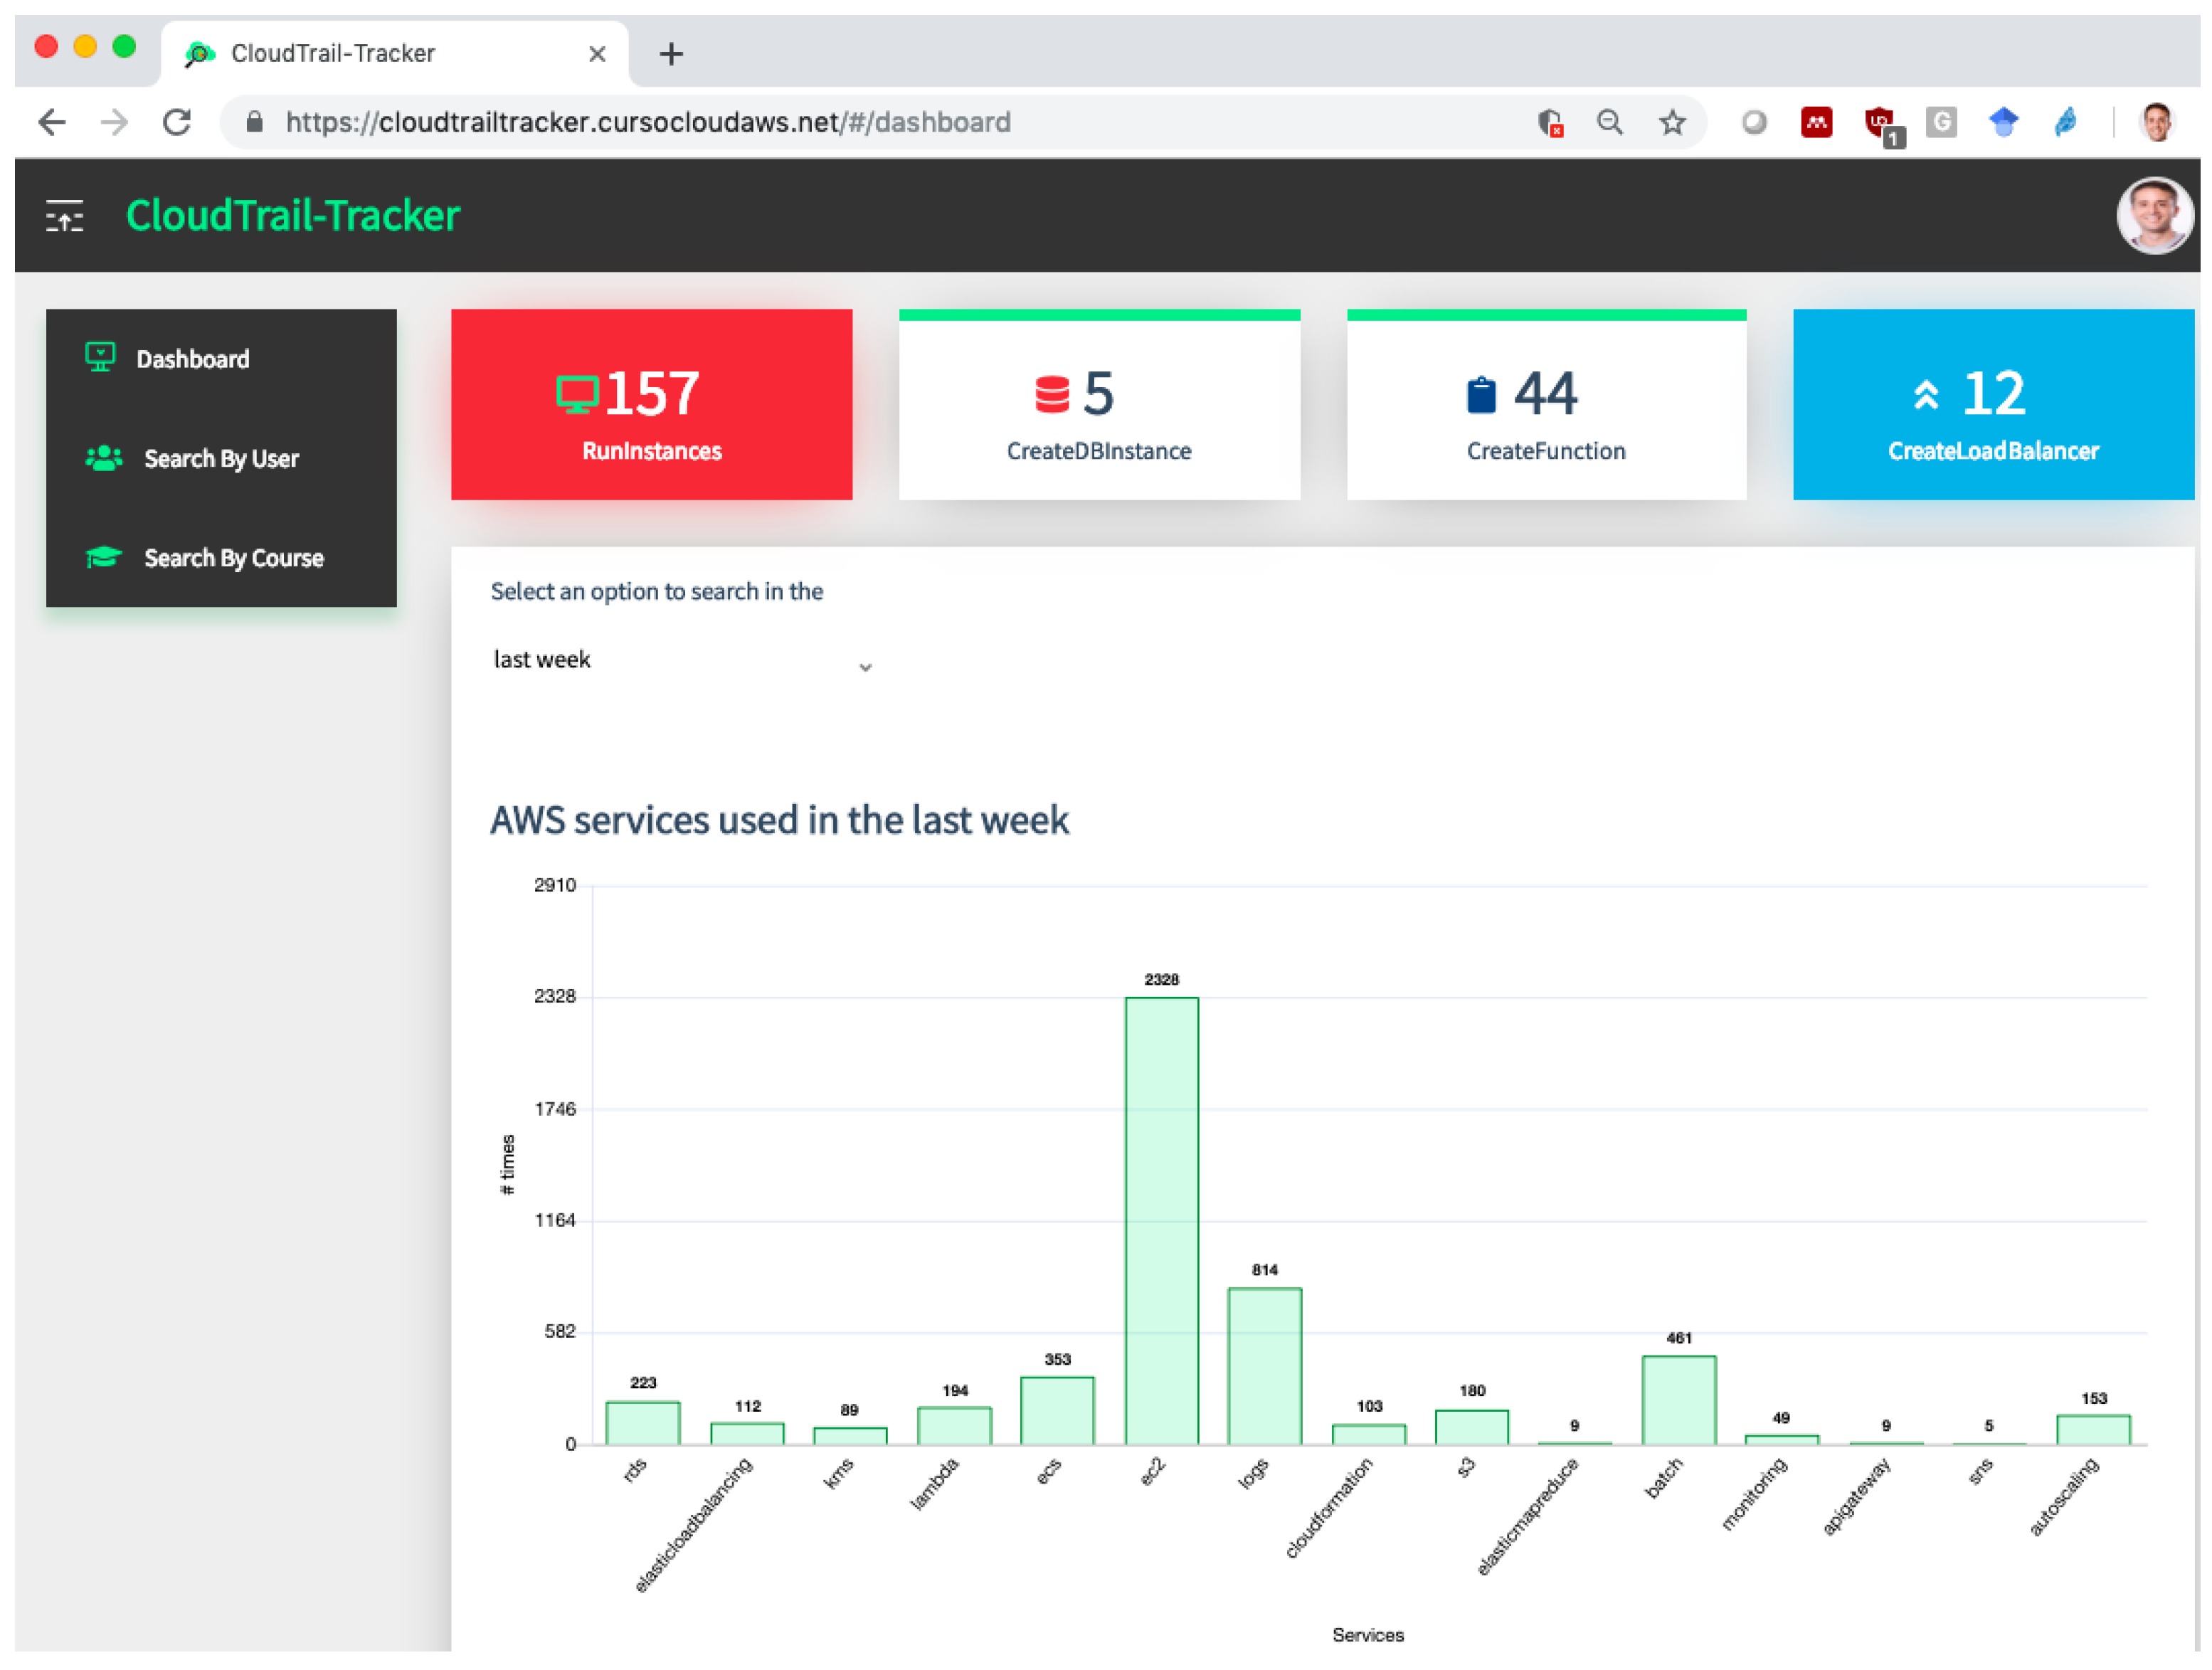
Task: Toggle the sidebar menu collapse icon
Action: pyautogui.click(x=65, y=216)
